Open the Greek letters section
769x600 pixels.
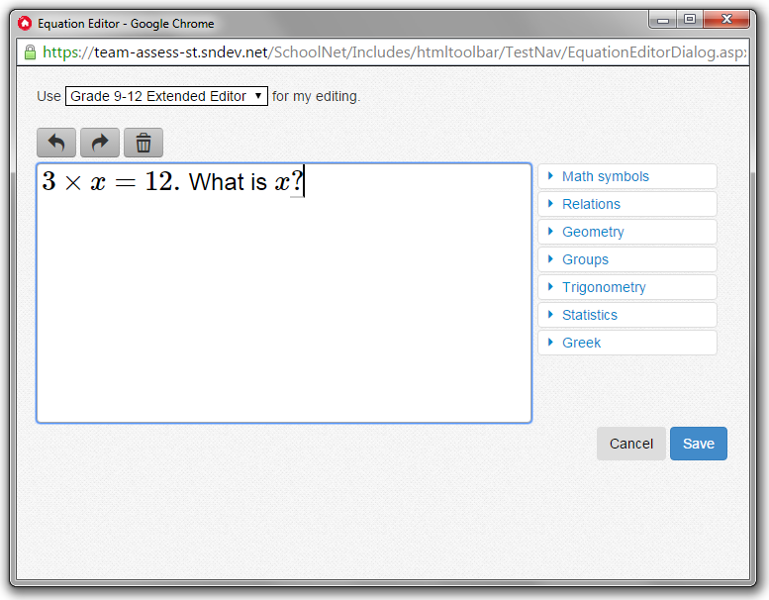(x=626, y=343)
